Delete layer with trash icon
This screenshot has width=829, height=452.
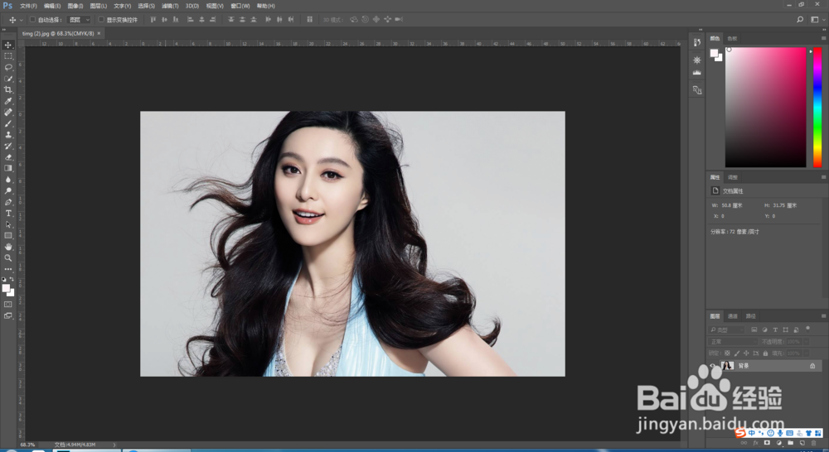click(814, 443)
